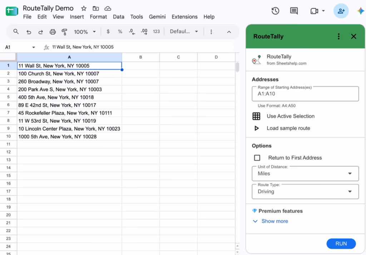Image resolution: width=366 pixels, height=255 pixels.
Task: Click the Use Active Selection grid icon
Action: [x=256, y=116]
